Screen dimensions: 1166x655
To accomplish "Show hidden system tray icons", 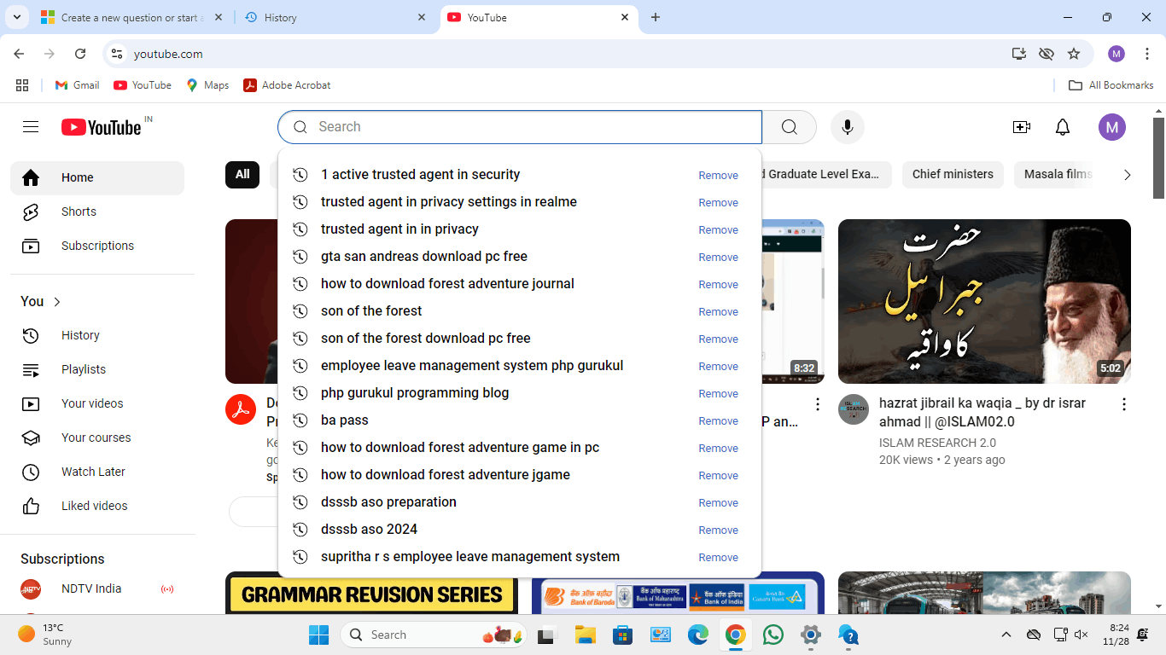I will click(x=1006, y=635).
